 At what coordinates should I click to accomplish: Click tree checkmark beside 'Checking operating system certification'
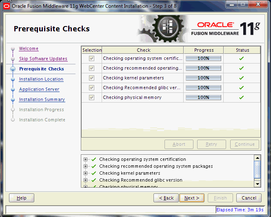coord(94,159)
